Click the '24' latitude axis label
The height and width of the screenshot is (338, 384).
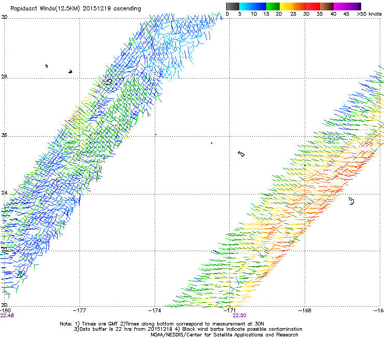[x=4, y=193]
